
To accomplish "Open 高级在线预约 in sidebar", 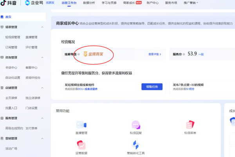I will click(x=14, y=128).
